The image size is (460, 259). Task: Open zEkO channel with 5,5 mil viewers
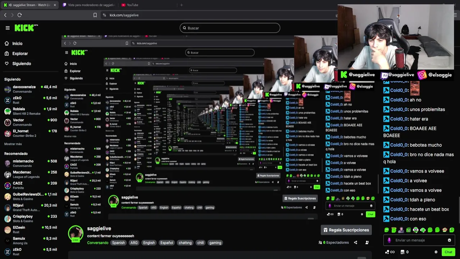[31, 252]
